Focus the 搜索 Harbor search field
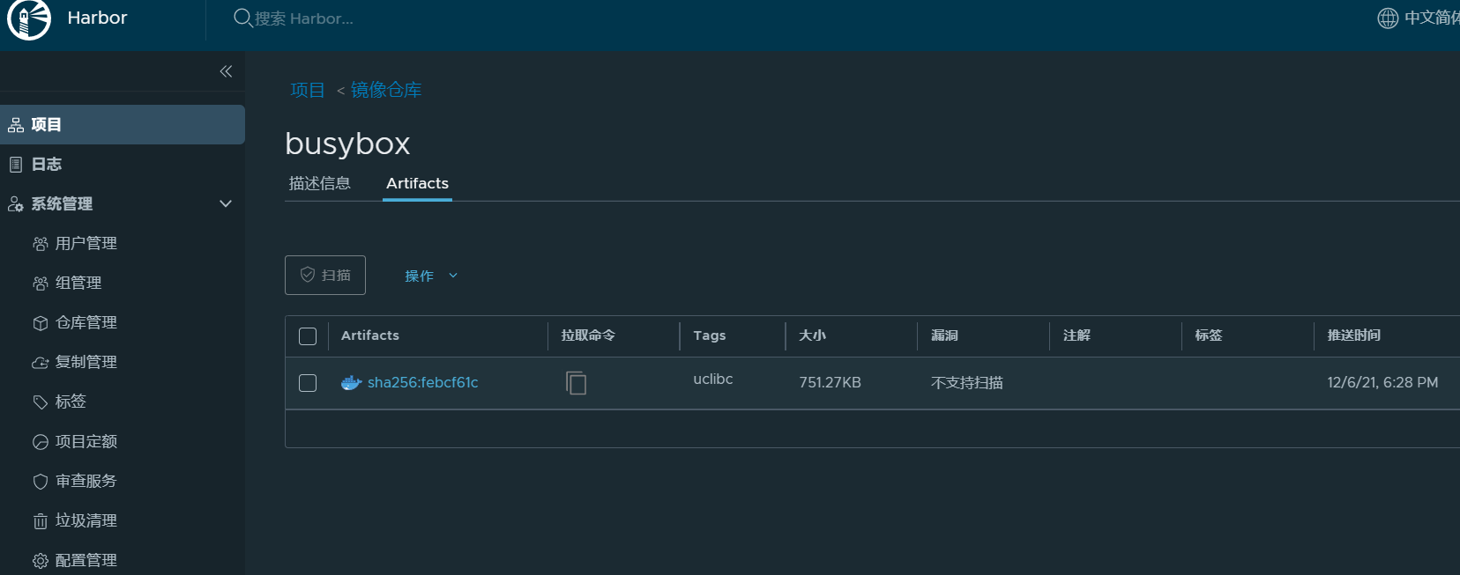The height and width of the screenshot is (575, 1460). (303, 18)
